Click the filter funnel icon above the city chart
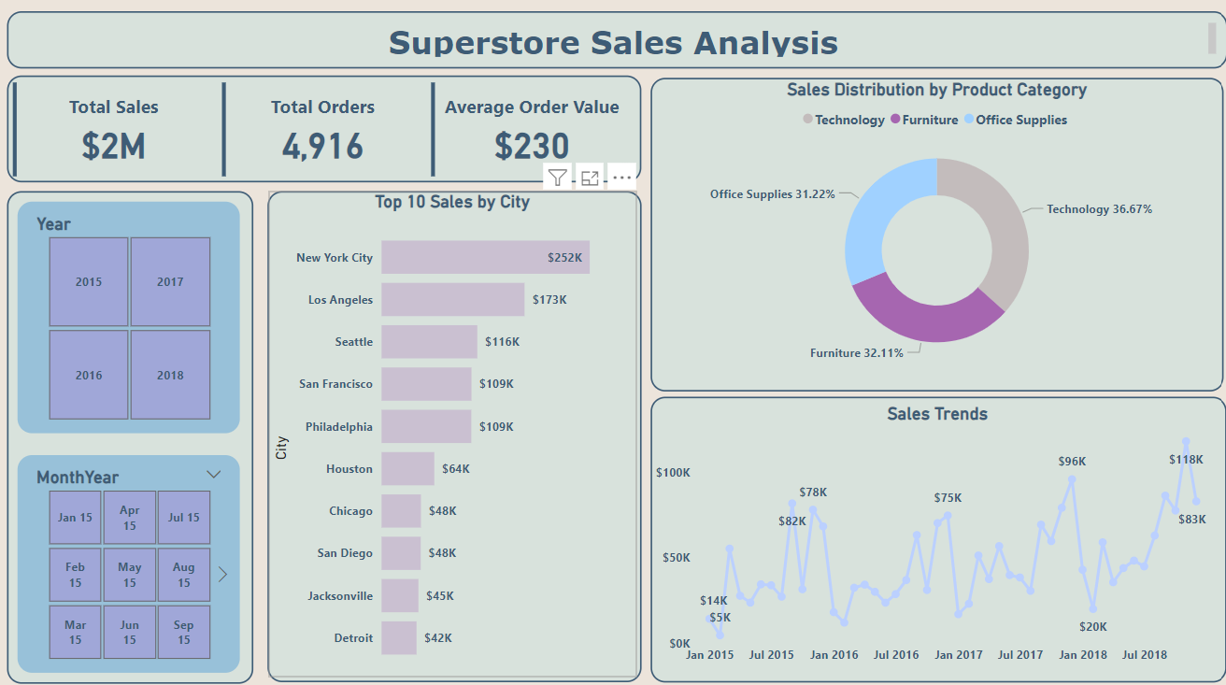This screenshot has height=685, width=1226. click(558, 178)
